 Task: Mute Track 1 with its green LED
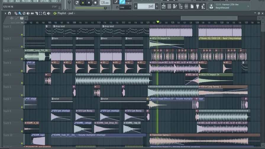[22, 35]
